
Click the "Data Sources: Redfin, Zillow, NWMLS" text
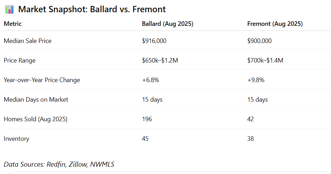click(x=59, y=164)
